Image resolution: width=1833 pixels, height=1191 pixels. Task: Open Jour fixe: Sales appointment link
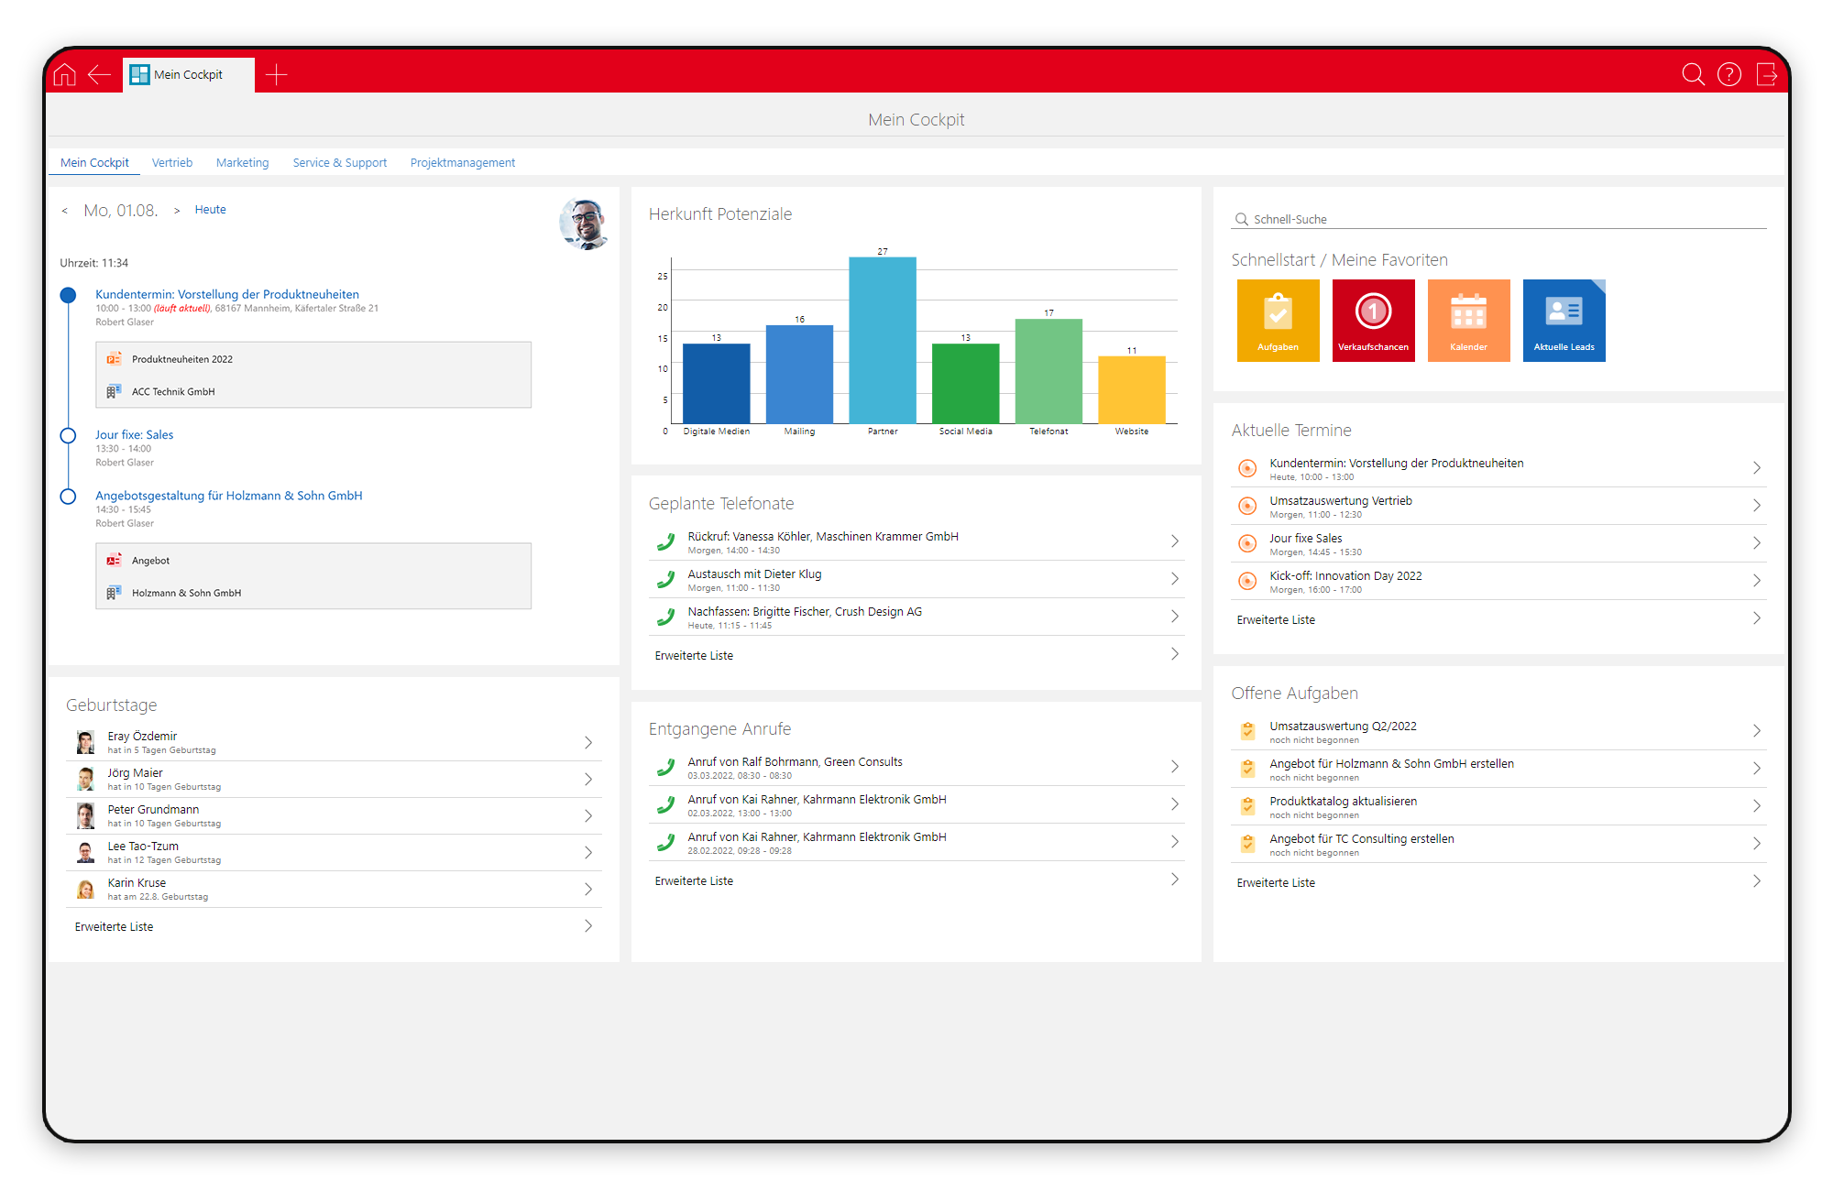pyautogui.click(x=134, y=434)
